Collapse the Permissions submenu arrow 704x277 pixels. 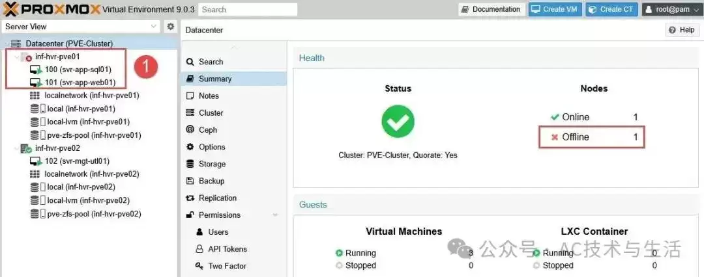coord(275,215)
